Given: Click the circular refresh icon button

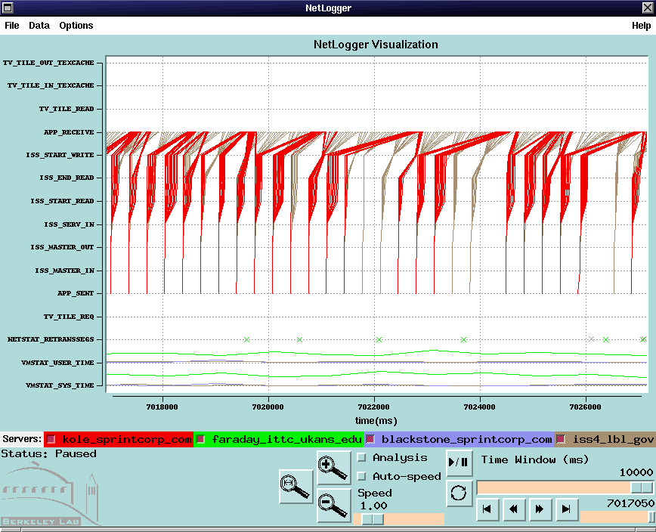Looking at the screenshot, I should click(x=459, y=493).
